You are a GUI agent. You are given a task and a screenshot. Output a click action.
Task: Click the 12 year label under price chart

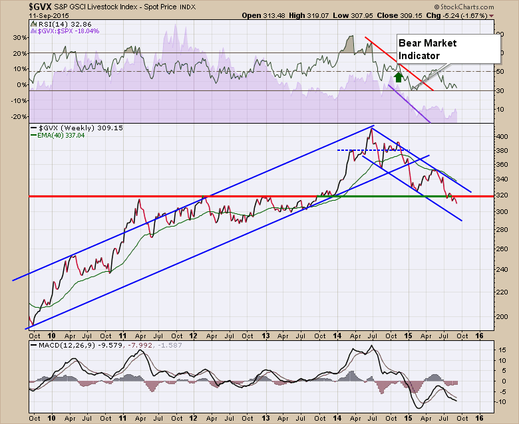[x=194, y=336]
